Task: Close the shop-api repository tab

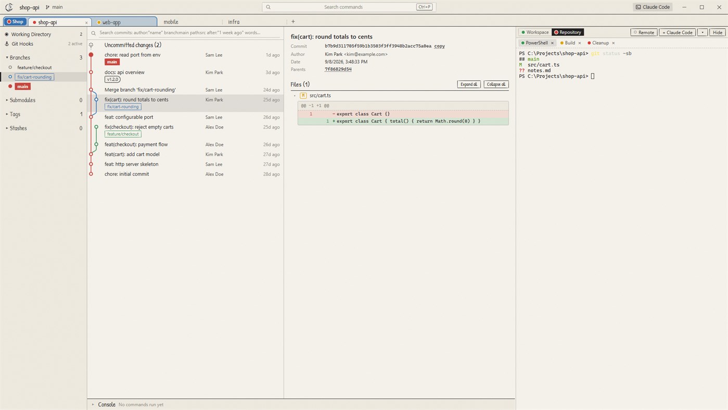Action: pos(86,22)
